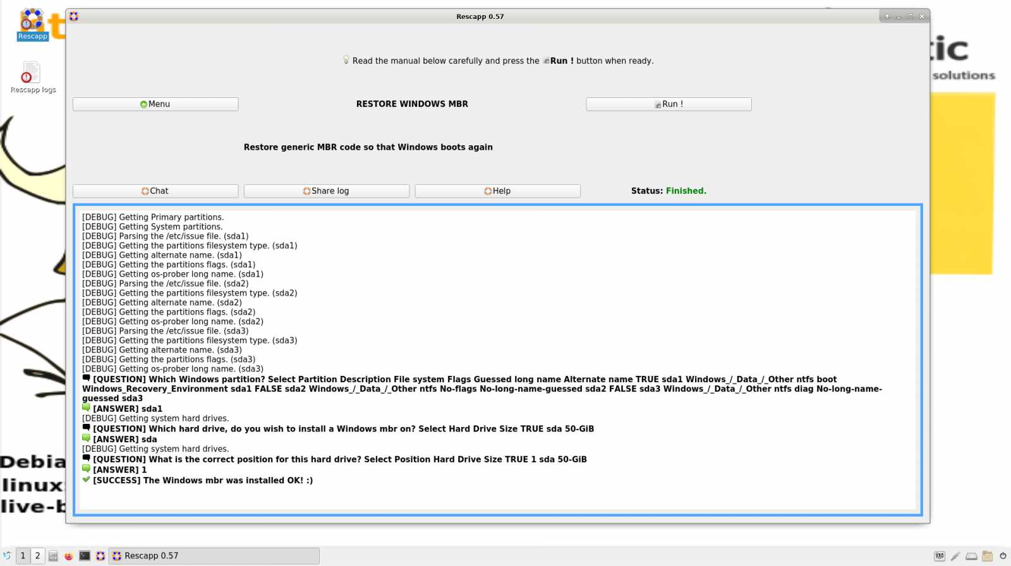Click the 'correct position for this hard drive' question
The image size is (1011, 566).
340,460
